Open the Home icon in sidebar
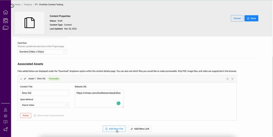The height and width of the screenshot is (137, 273). 5,13
